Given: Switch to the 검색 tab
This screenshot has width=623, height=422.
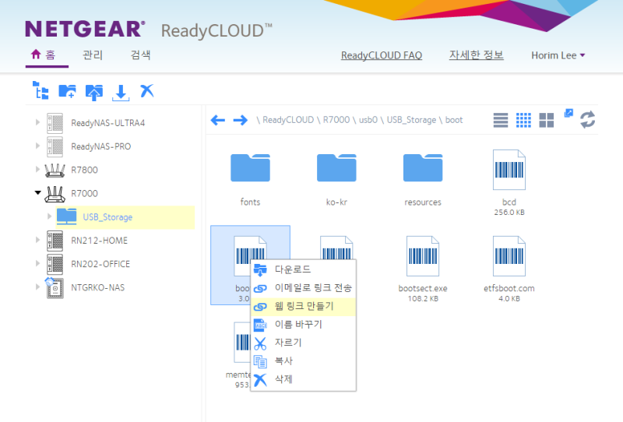Looking at the screenshot, I should click(x=141, y=55).
